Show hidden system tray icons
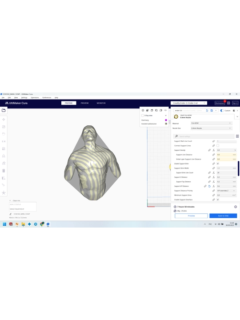240x320 pixels. pos(205,224)
